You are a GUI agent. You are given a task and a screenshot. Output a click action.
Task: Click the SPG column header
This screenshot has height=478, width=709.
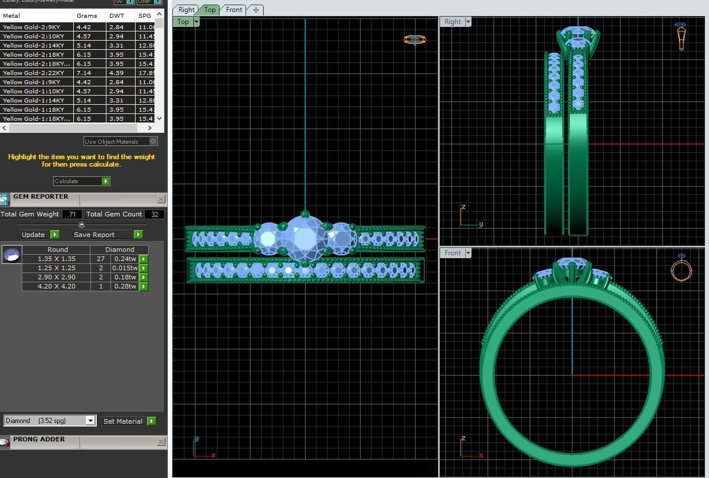145,15
